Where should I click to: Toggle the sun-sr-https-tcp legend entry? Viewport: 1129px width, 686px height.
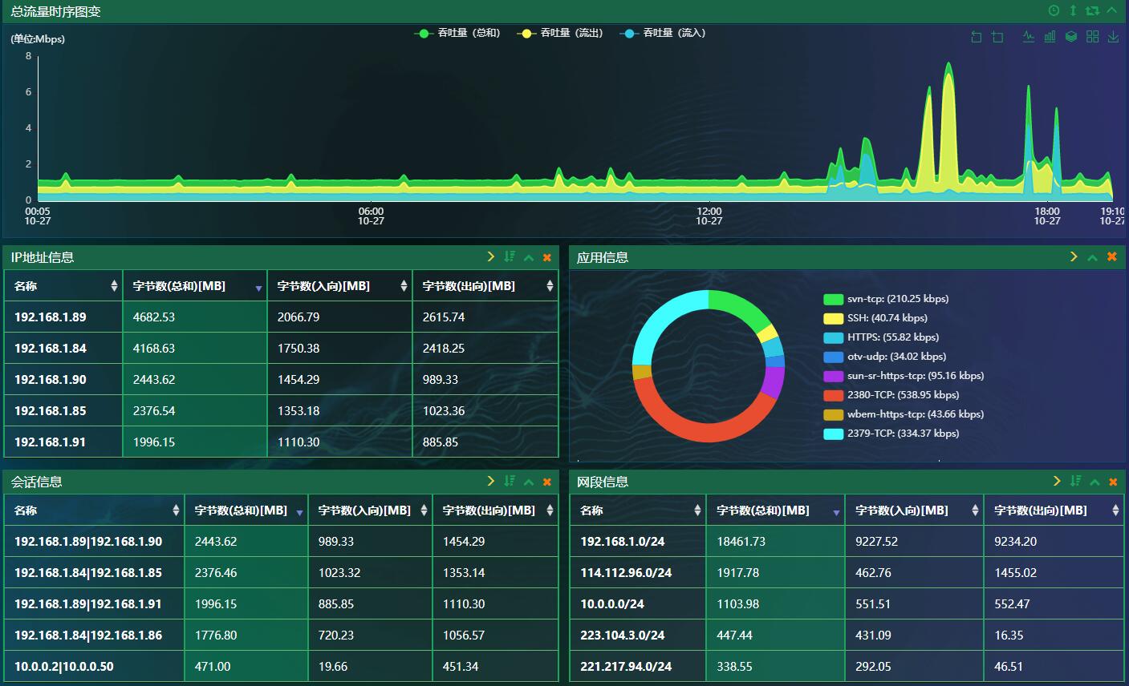(x=904, y=376)
